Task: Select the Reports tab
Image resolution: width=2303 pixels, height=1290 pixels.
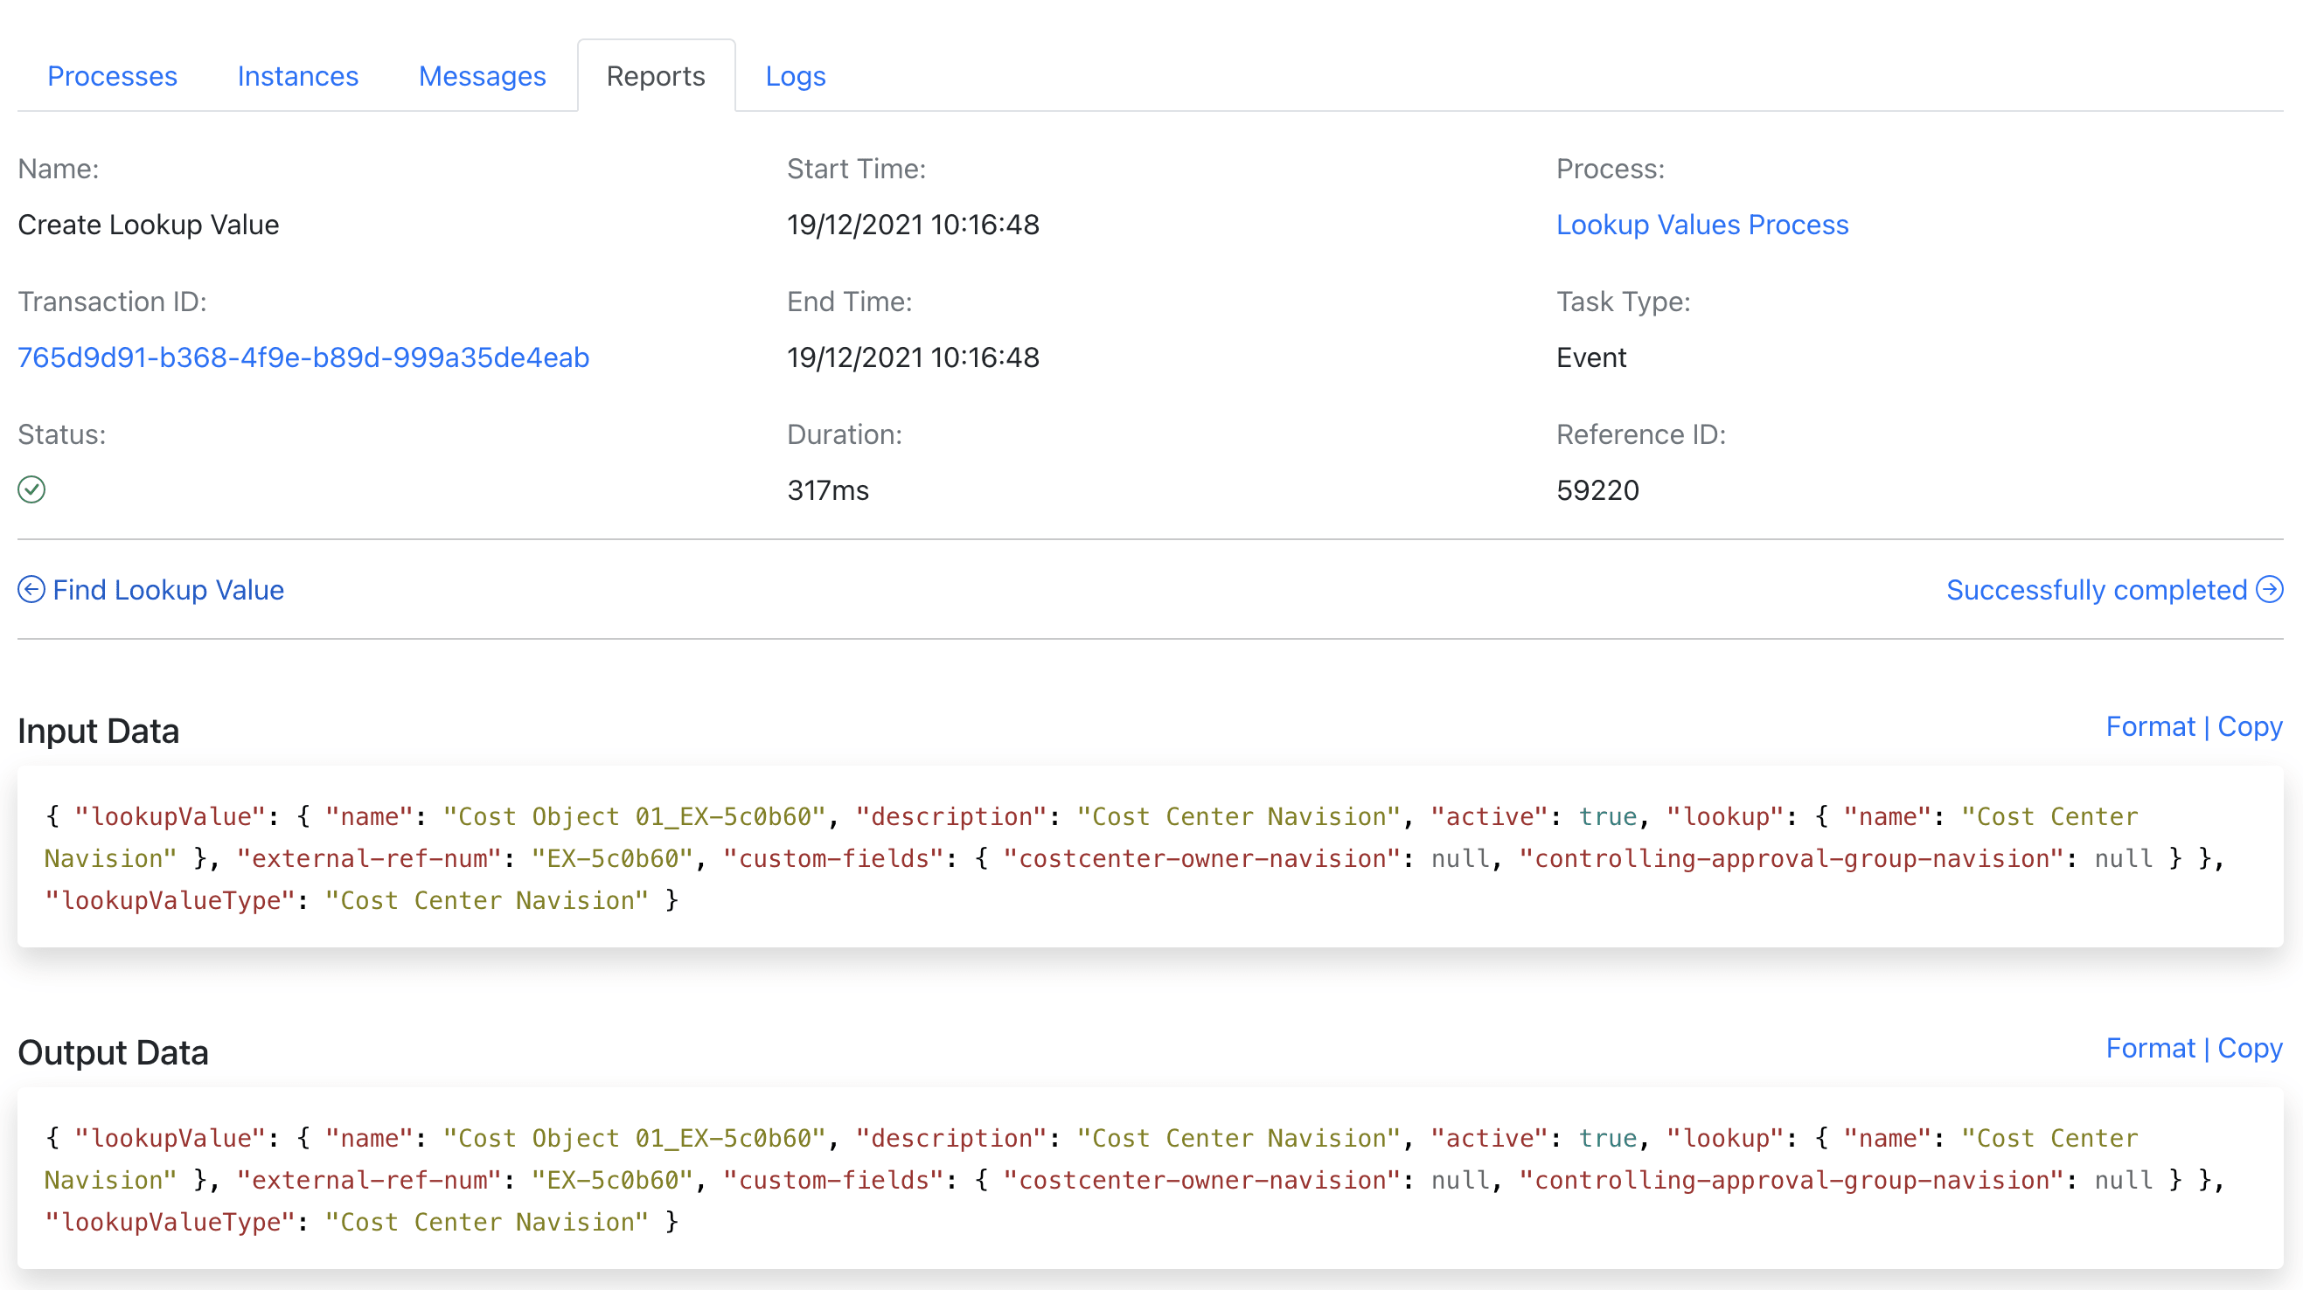Action: (x=657, y=76)
